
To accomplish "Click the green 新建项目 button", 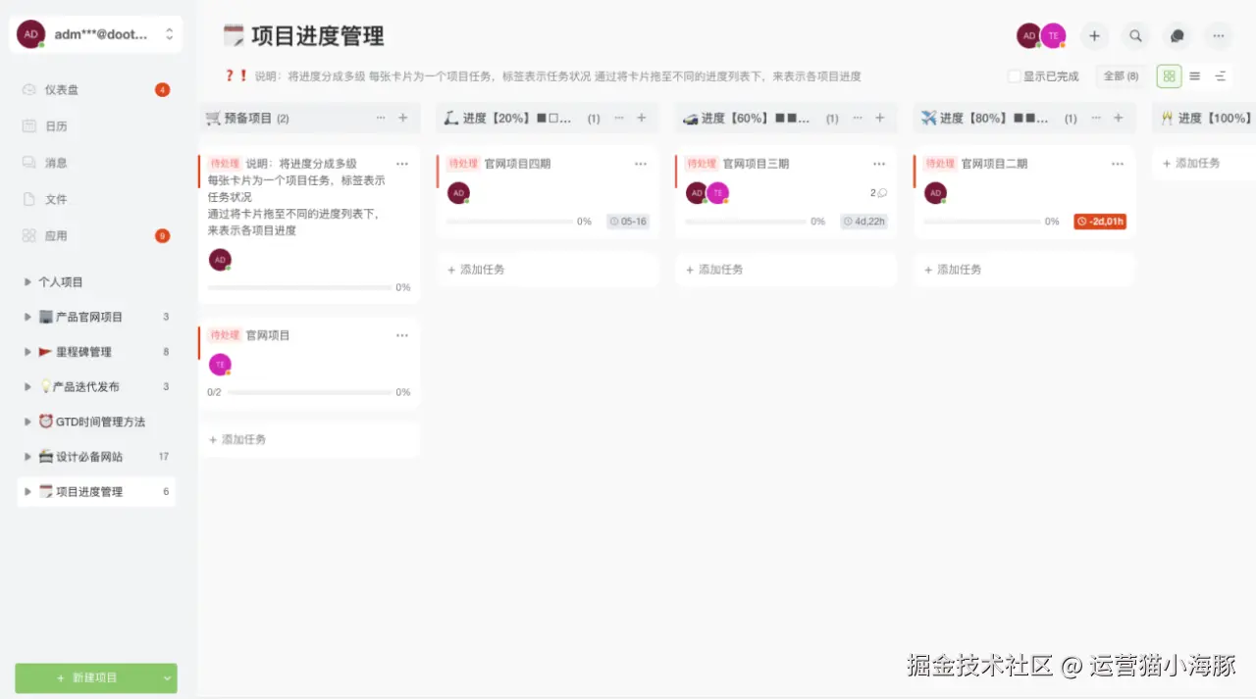I will 86,677.
